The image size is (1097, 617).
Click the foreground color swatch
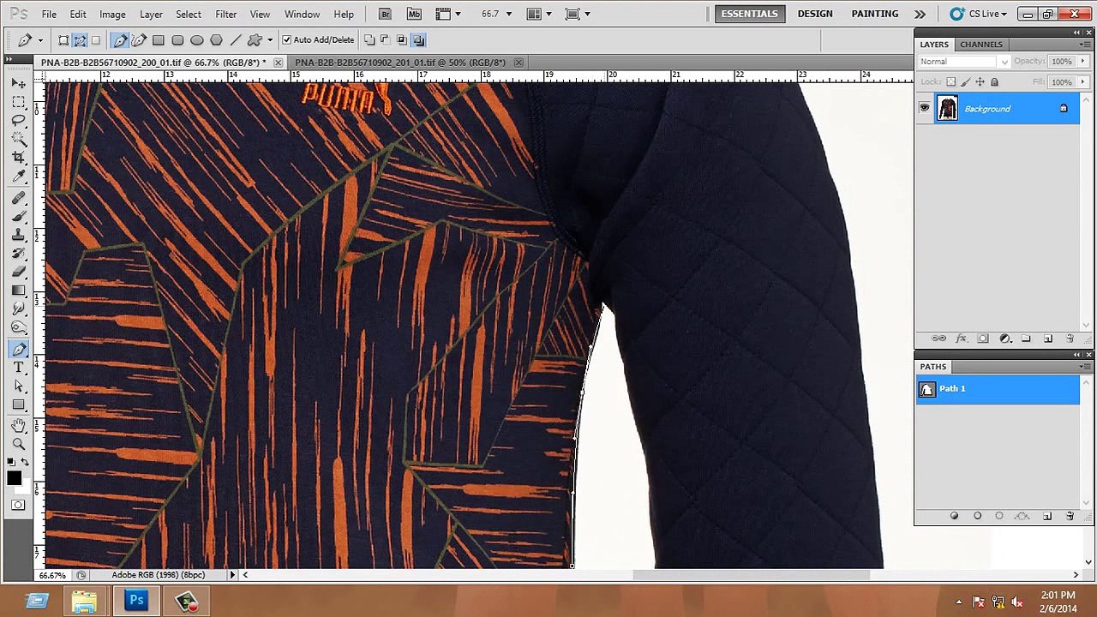[14, 478]
